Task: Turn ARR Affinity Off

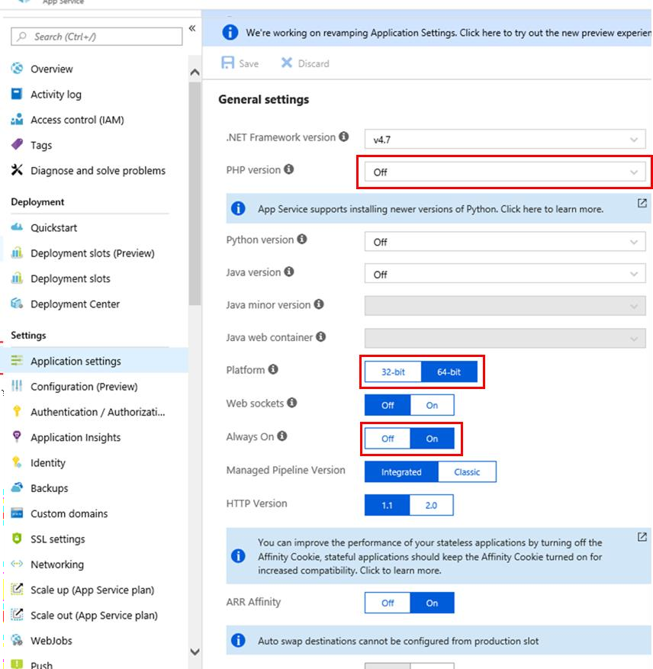Action: (x=388, y=603)
